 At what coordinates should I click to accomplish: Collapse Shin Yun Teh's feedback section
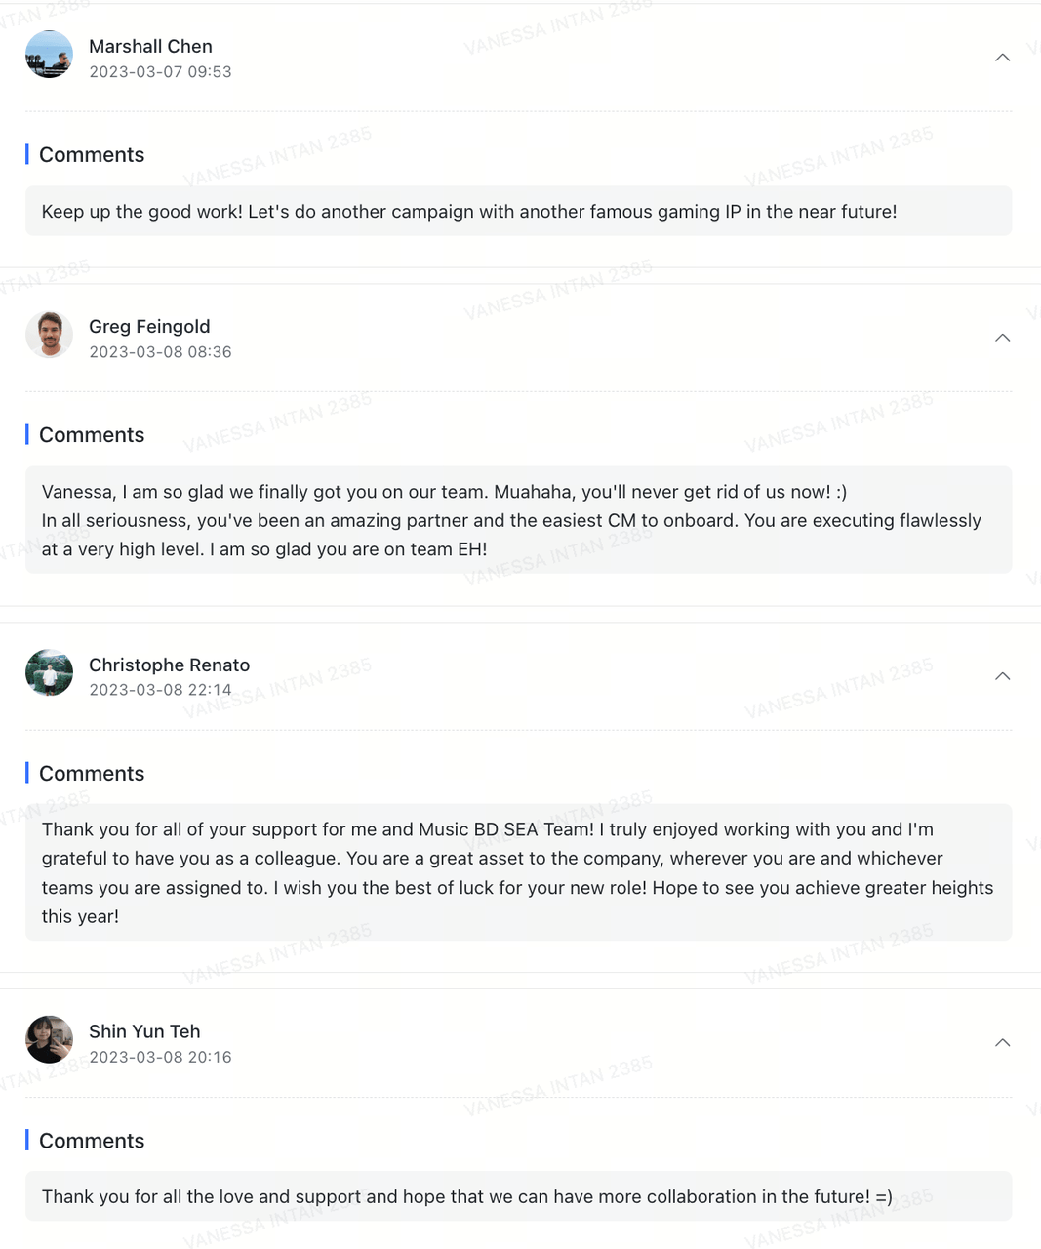pos(1002,1043)
